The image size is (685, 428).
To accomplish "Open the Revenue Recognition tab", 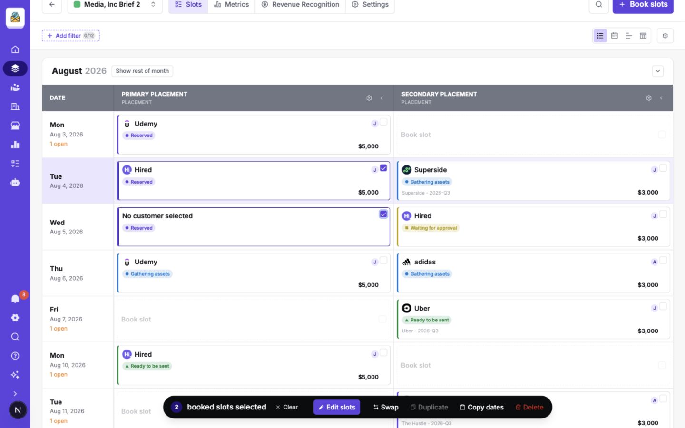I will pyautogui.click(x=300, y=5).
